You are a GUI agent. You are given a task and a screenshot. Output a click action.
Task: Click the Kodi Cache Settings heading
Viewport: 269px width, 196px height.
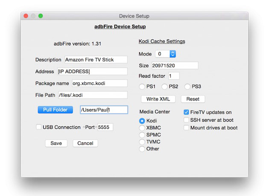162,41
